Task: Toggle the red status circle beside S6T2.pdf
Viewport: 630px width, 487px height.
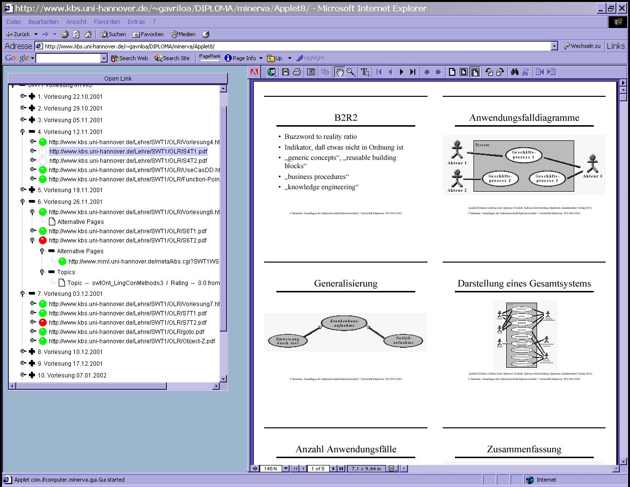Action: pyautogui.click(x=43, y=240)
